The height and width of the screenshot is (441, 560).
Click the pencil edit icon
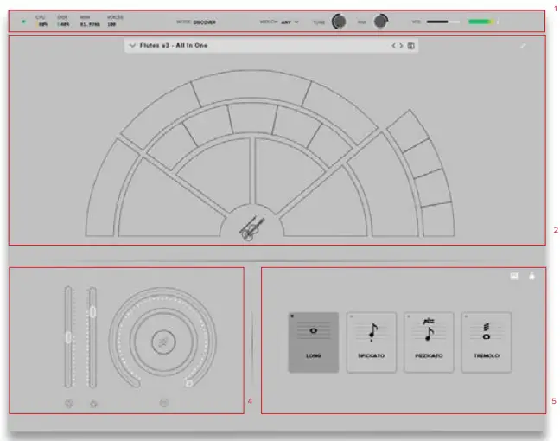click(x=523, y=46)
